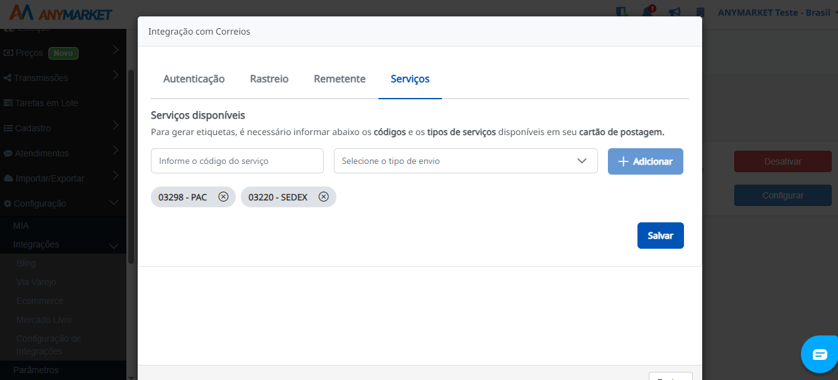The width and height of the screenshot is (838, 380).
Task: Expand the Atendimentos sidebar menu
Action: pos(63,153)
